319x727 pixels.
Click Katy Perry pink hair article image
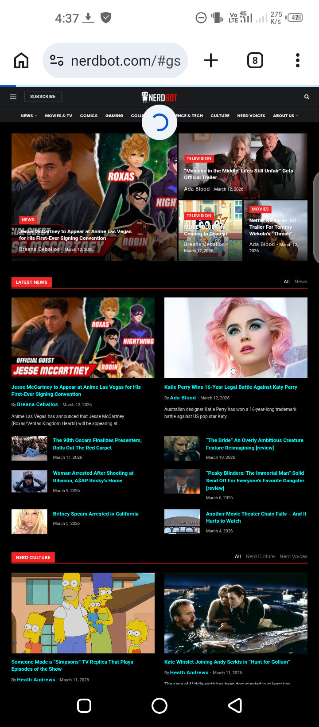pos(236,338)
